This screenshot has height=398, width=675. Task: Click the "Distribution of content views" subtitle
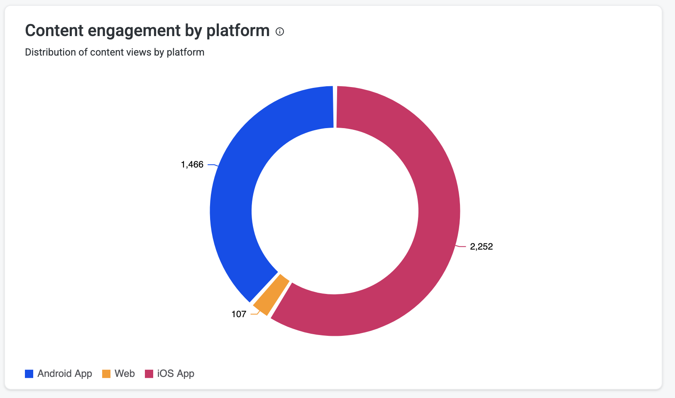[115, 52]
